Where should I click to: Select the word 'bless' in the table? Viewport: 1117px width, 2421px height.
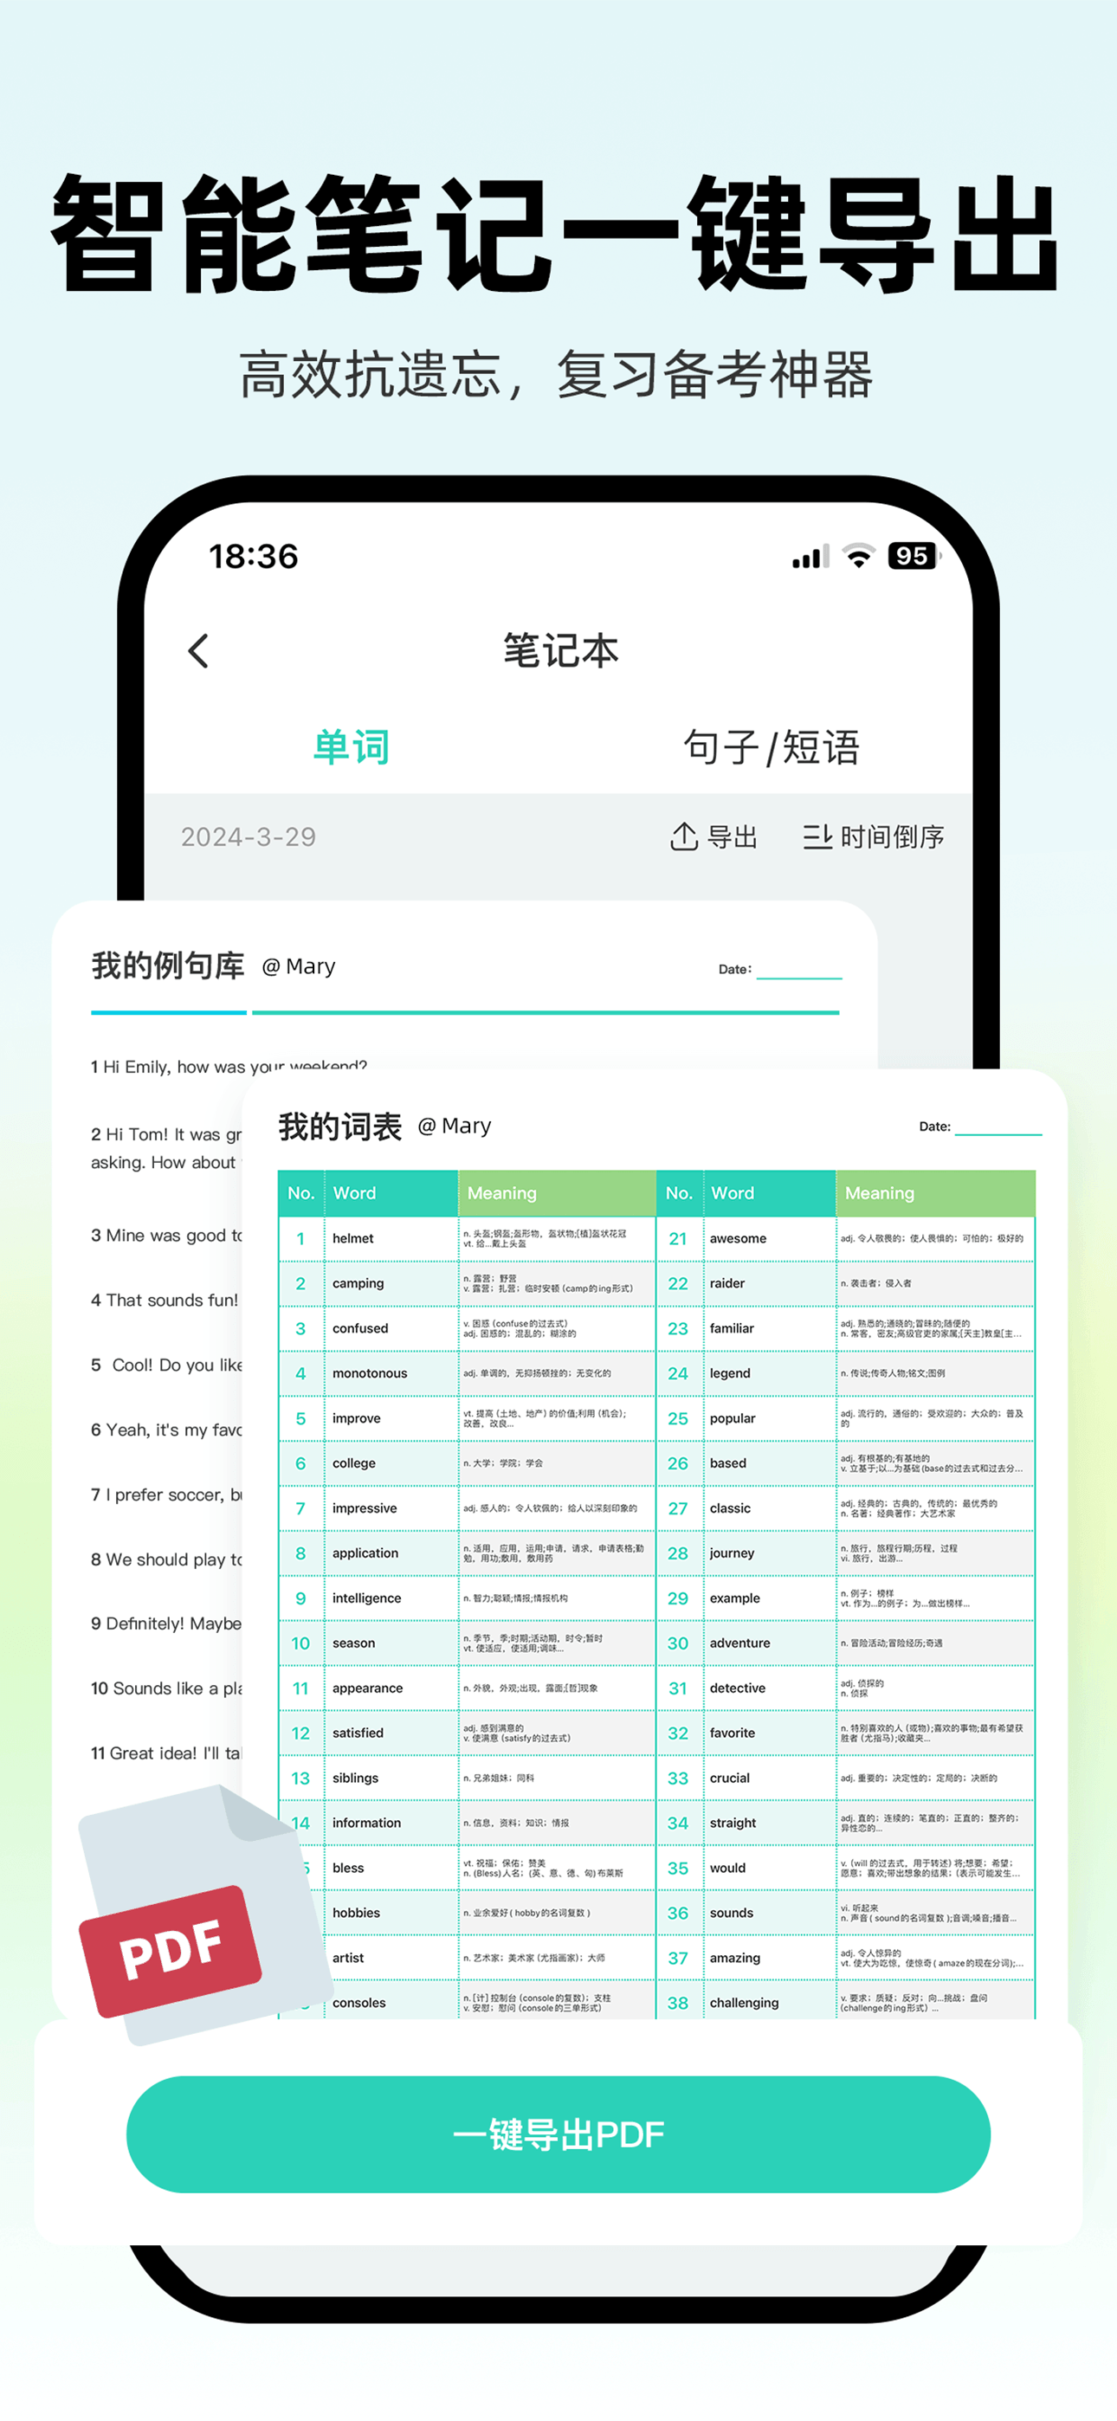click(348, 1868)
